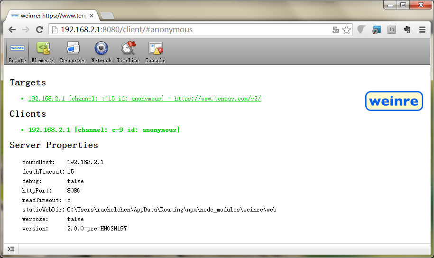Viewport: 434px width, 258px height.
Task: Click the translate page icon in address bar
Action: [x=336, y=30]
